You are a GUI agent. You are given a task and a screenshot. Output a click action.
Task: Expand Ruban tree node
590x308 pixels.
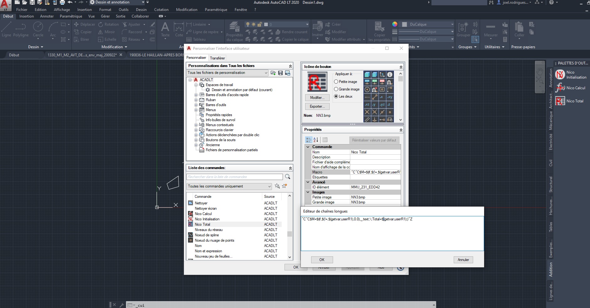tap(196, 100)
